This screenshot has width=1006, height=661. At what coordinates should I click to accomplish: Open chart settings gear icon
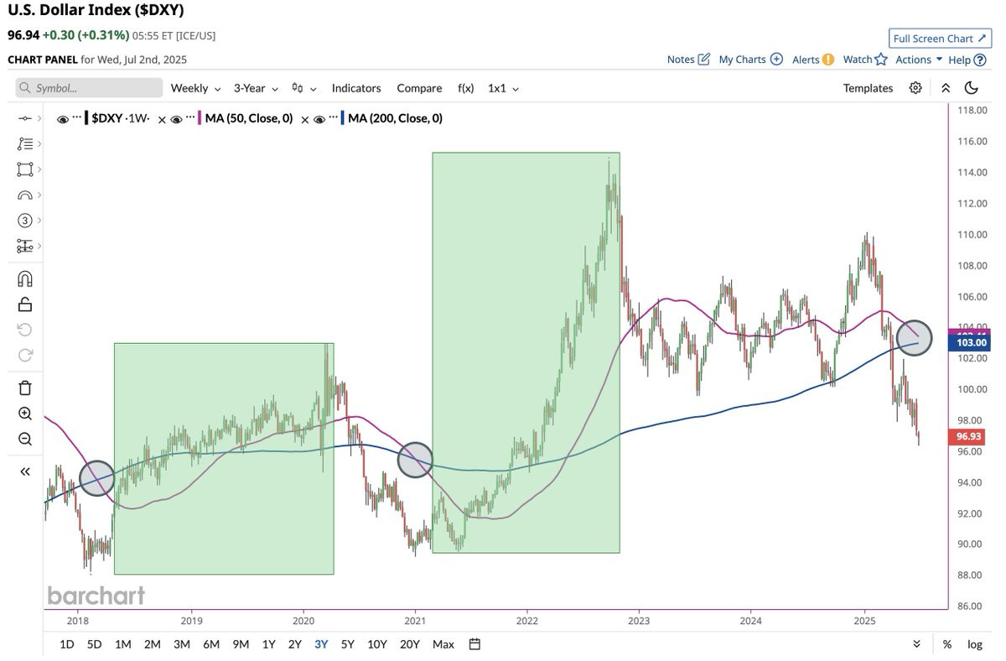tap(915, 88)
